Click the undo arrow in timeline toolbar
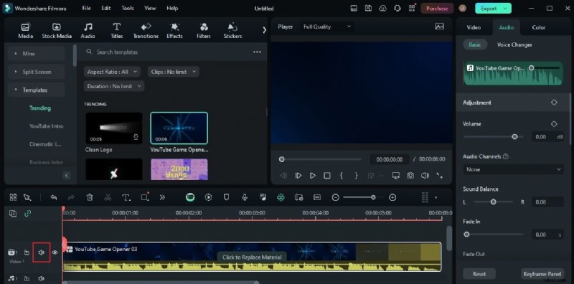The height and width of the screenshot is (284, 574). point(53,198)
